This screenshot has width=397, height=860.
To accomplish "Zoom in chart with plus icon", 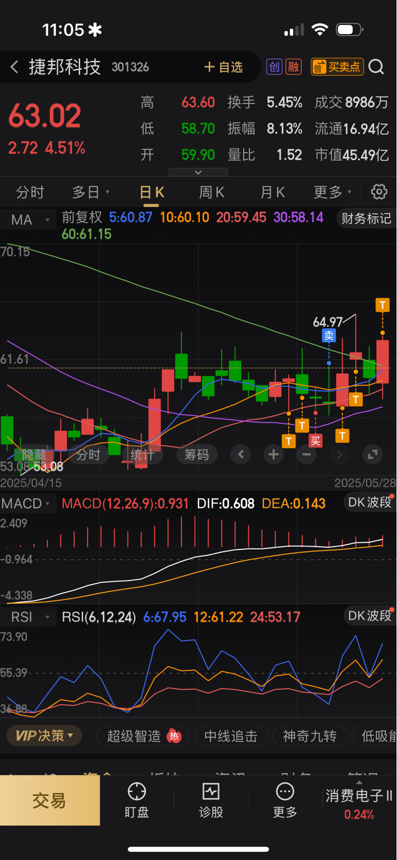I will (x=274, y=455).
